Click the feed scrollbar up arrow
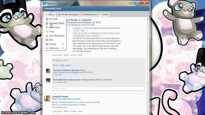205x115 pixels. (x=148, y=19)
